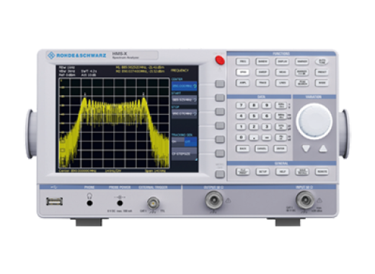Open the SWEEP function key
The width and height of the screenshot is (375, 274).
pyautogui.click(x=262, y=72)
